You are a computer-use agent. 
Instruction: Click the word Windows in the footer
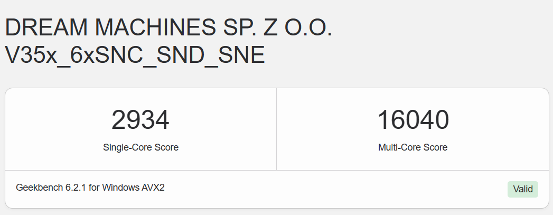pyautogui.click(x=120, y=188)
